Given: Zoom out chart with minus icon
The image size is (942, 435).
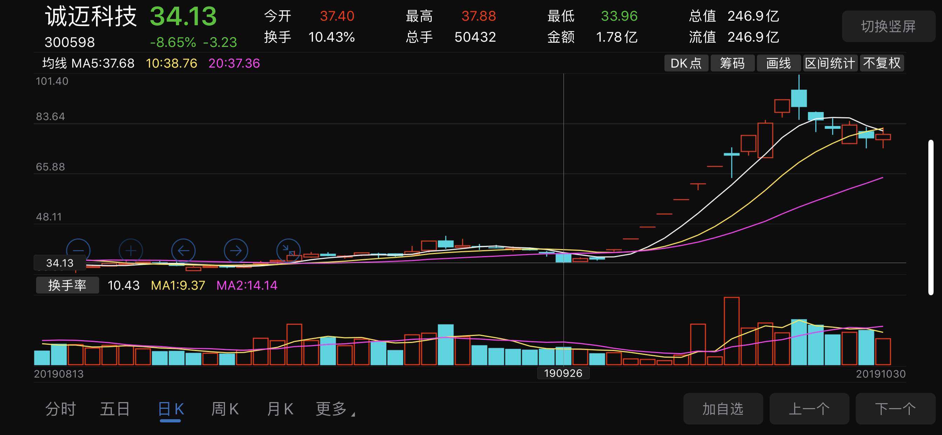Looking at the screenshot, I should point(78,250).
